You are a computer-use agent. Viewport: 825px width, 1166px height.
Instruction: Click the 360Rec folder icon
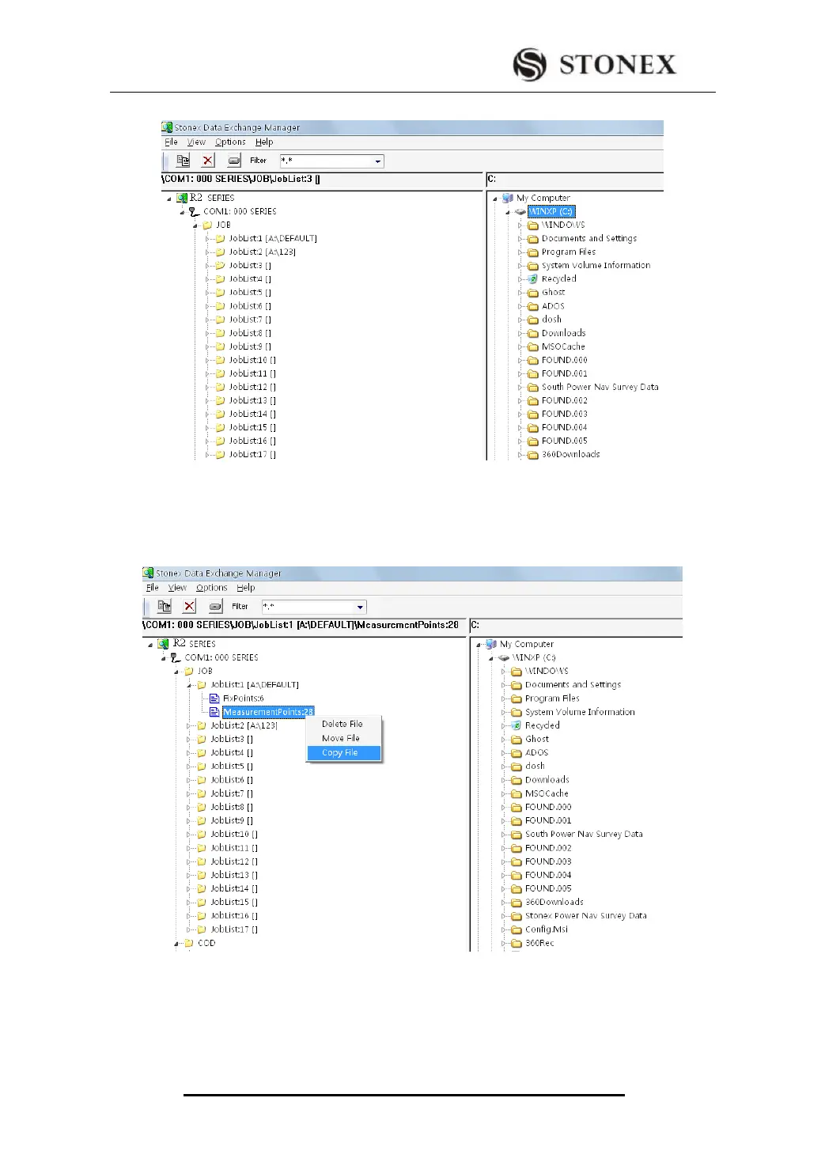click(x=517, y=943)
